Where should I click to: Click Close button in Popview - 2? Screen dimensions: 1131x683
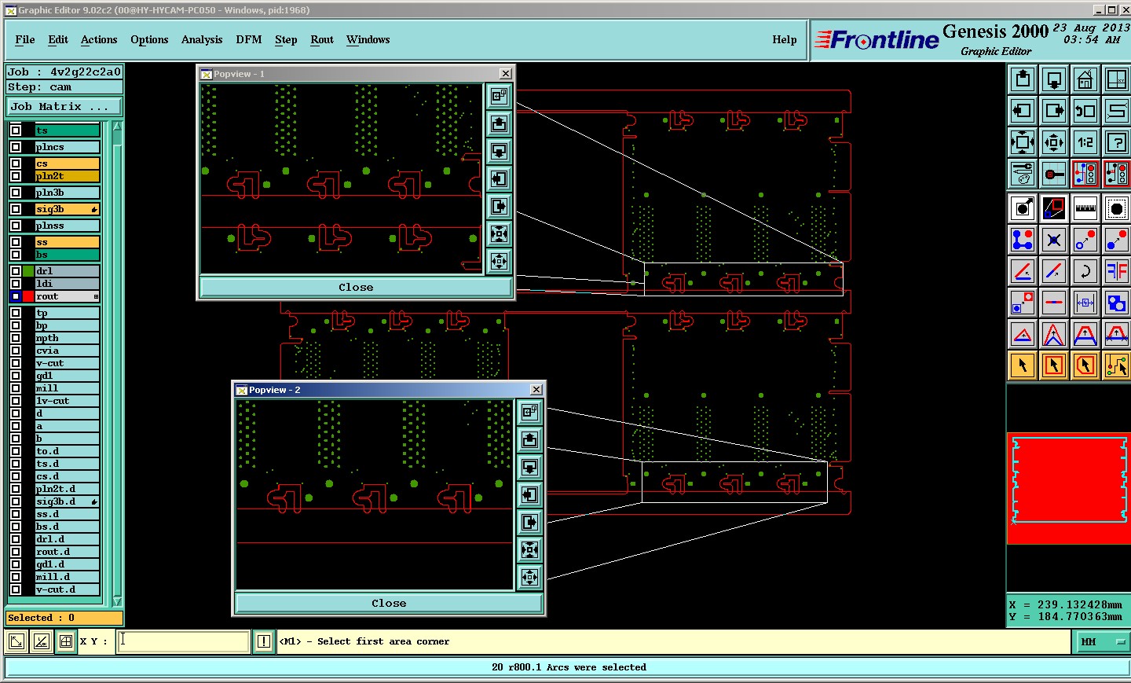(x=389, y=604)
